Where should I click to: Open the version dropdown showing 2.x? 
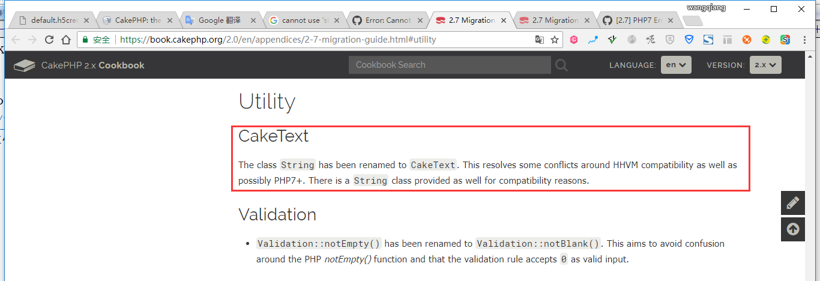[765, 65]
